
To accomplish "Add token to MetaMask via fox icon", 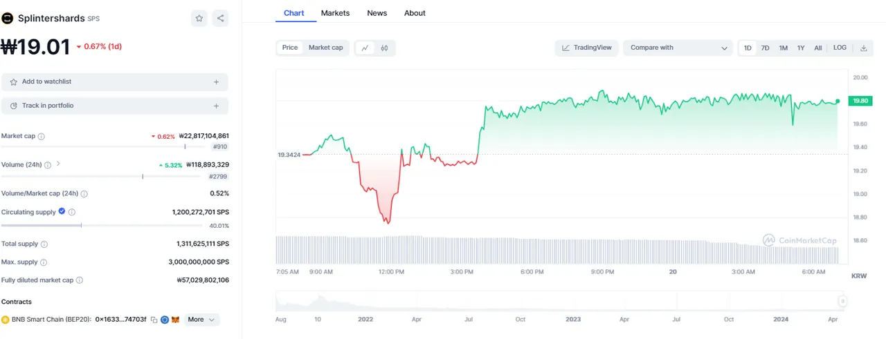I will click(175, 320).
